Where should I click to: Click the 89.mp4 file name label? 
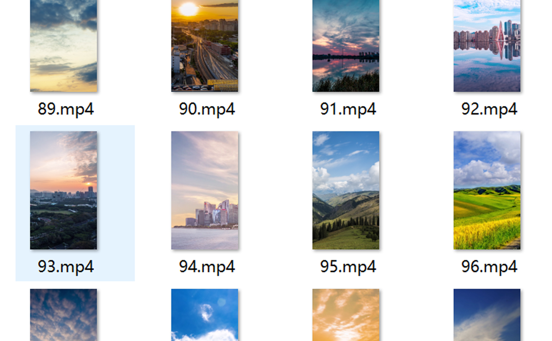tap(66, 110)
